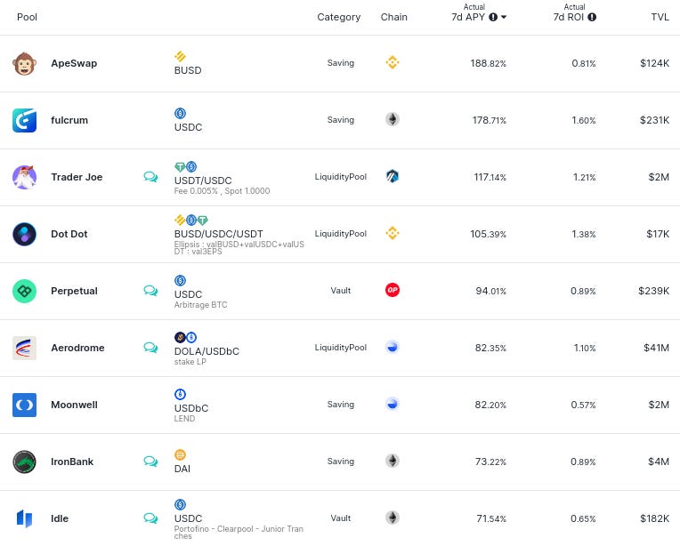
Task: Click the Moonwell protocol logo
Action: pos(24,405)
